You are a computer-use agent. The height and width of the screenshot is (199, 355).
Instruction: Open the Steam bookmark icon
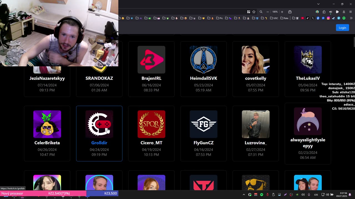point(333,18)
